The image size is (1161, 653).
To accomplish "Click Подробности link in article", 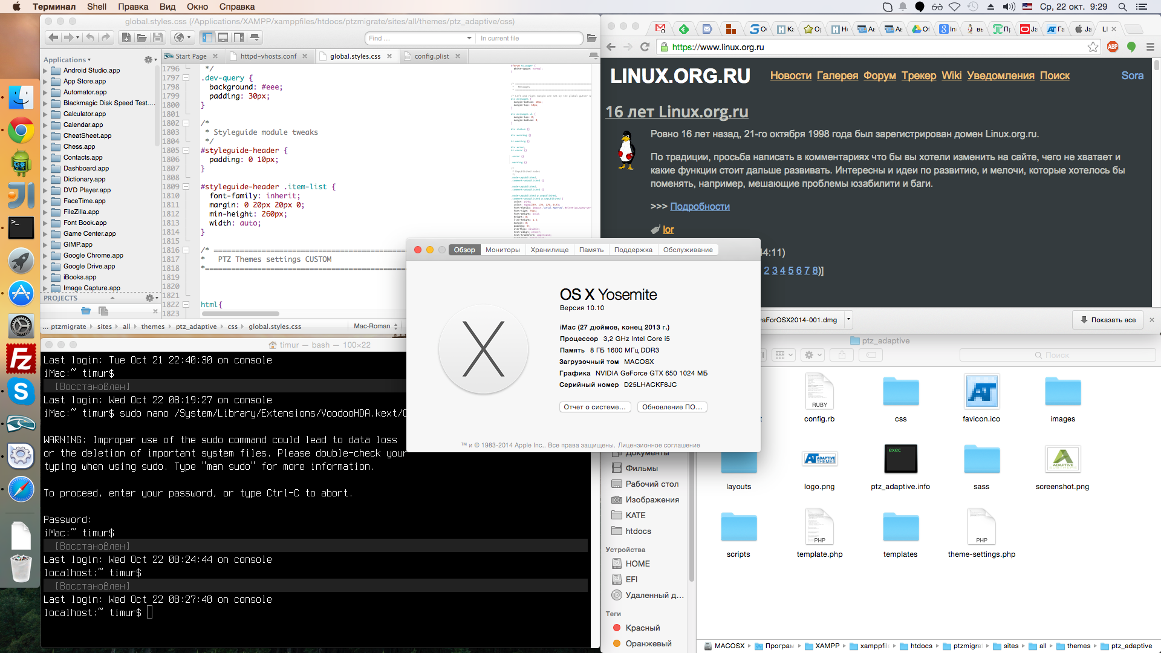I will pyautogui.click(x=700, y=206).
